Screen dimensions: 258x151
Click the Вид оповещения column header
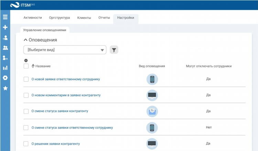pyautogui.click(x=152, y=66)
